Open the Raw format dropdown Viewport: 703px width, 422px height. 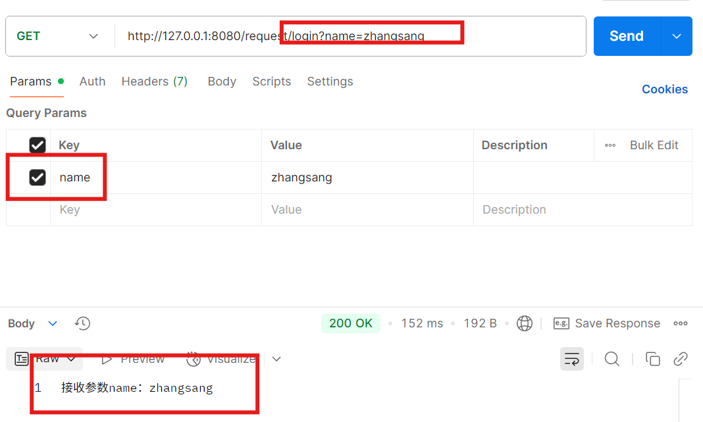[44, 359]
